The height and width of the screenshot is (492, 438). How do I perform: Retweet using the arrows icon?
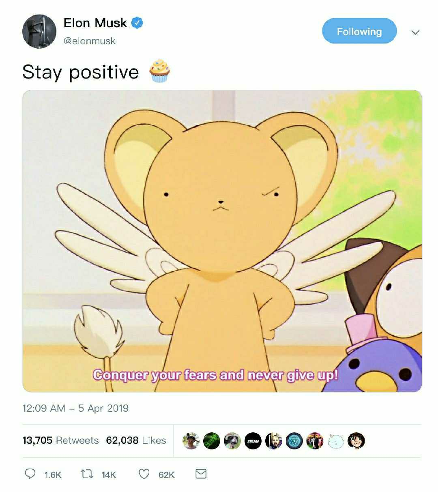pyautogui.click(x=86, y=474)
